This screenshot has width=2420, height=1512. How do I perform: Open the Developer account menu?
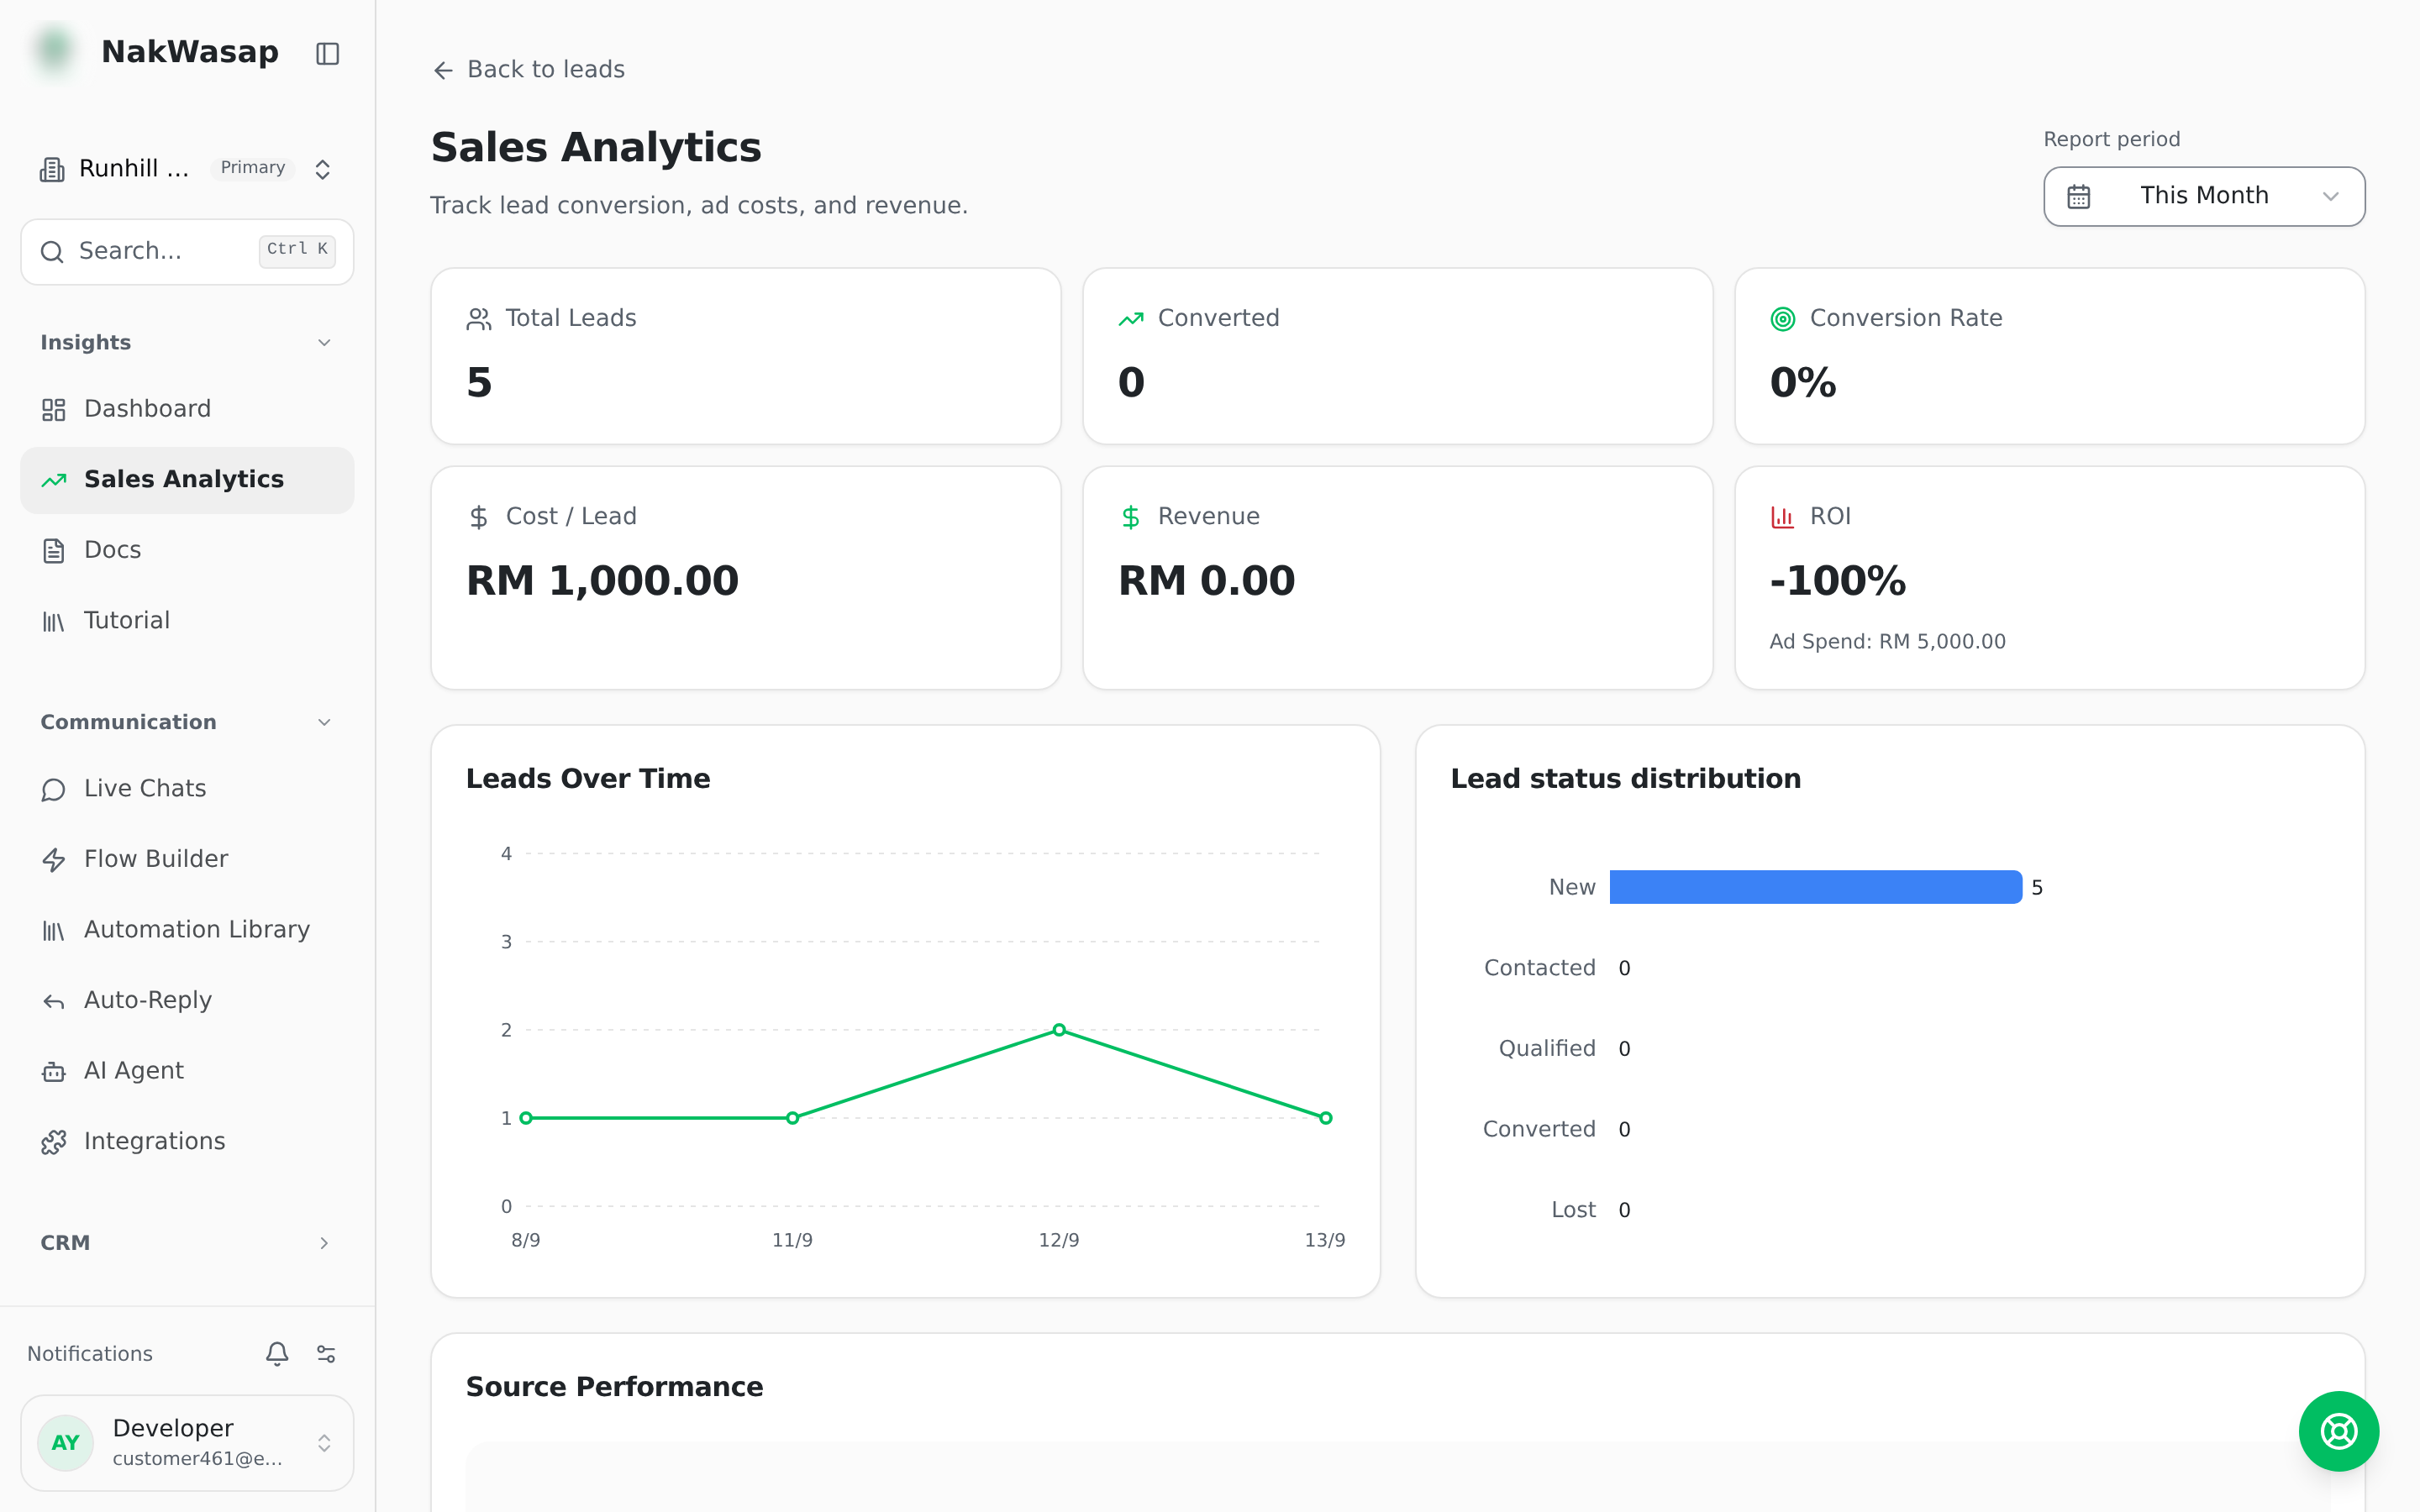(187, 1442)
